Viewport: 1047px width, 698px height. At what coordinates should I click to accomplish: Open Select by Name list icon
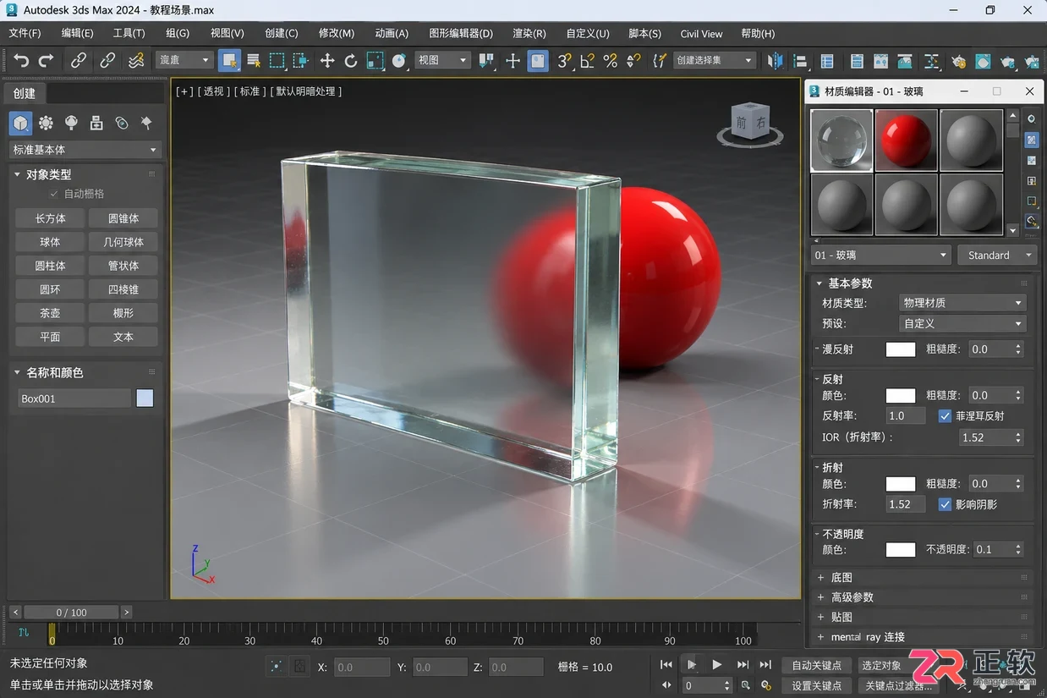pos(253,60)
